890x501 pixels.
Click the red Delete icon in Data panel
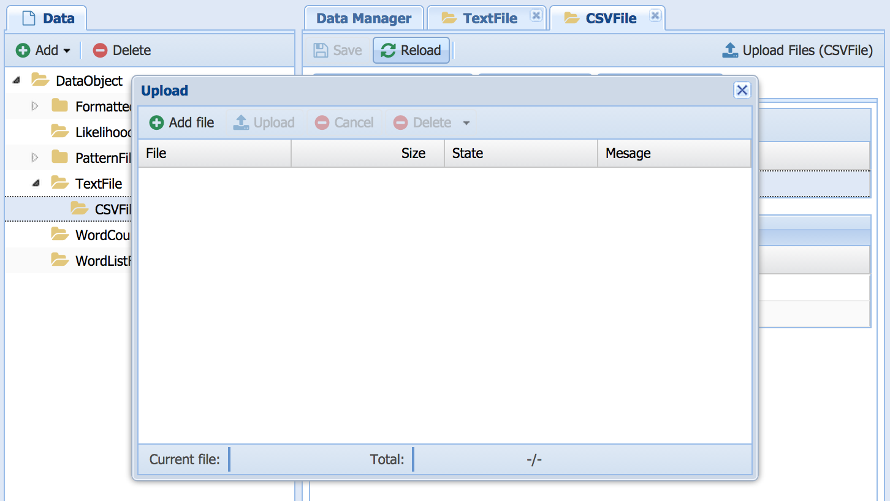(100, 50)
